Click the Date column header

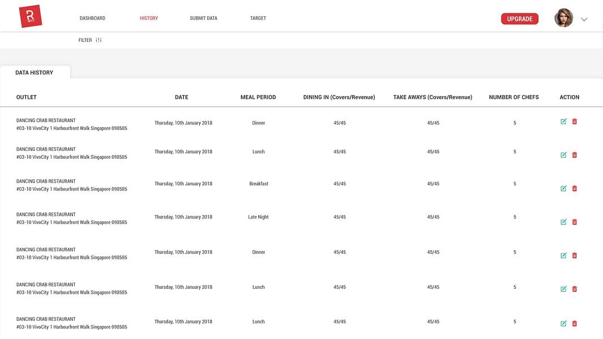click(181, 97)
